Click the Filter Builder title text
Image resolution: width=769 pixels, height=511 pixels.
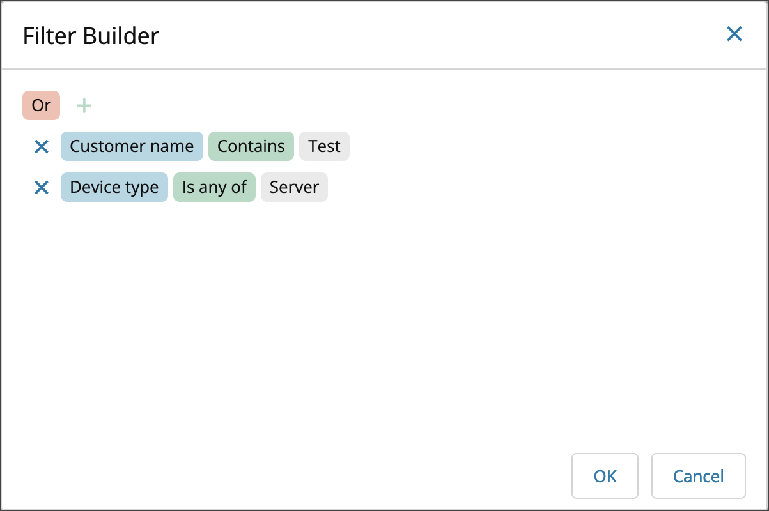click(x=91, y=36)
